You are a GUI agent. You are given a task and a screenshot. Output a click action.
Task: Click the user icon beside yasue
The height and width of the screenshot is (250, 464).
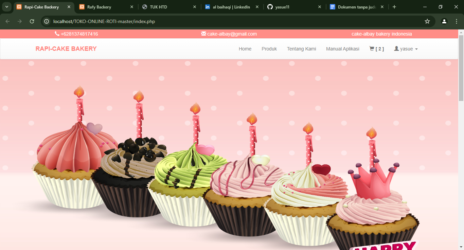coord(396,49)
